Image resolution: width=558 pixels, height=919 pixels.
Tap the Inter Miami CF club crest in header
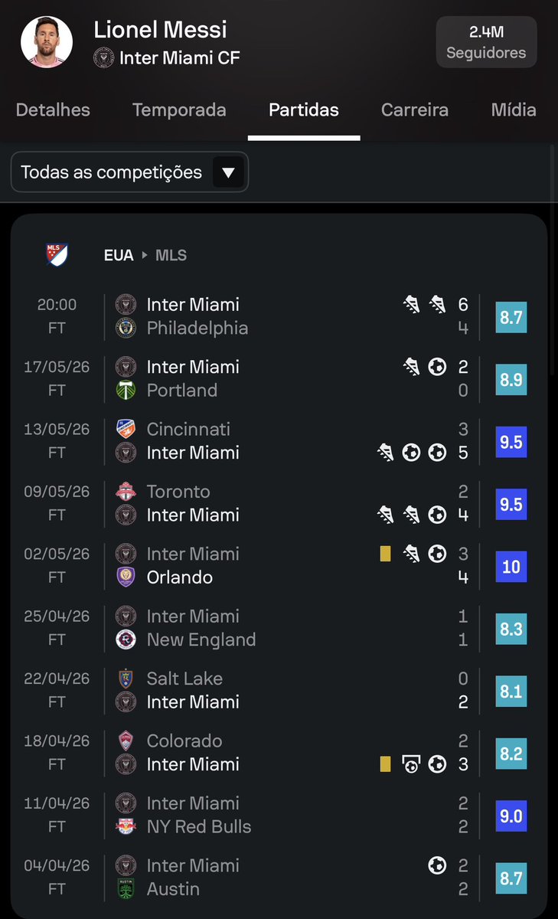pos(103,57)
